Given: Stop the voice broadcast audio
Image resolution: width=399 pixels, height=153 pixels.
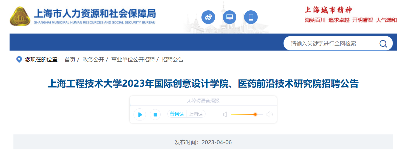Looking at the screenshot, I should pos(155,115).
